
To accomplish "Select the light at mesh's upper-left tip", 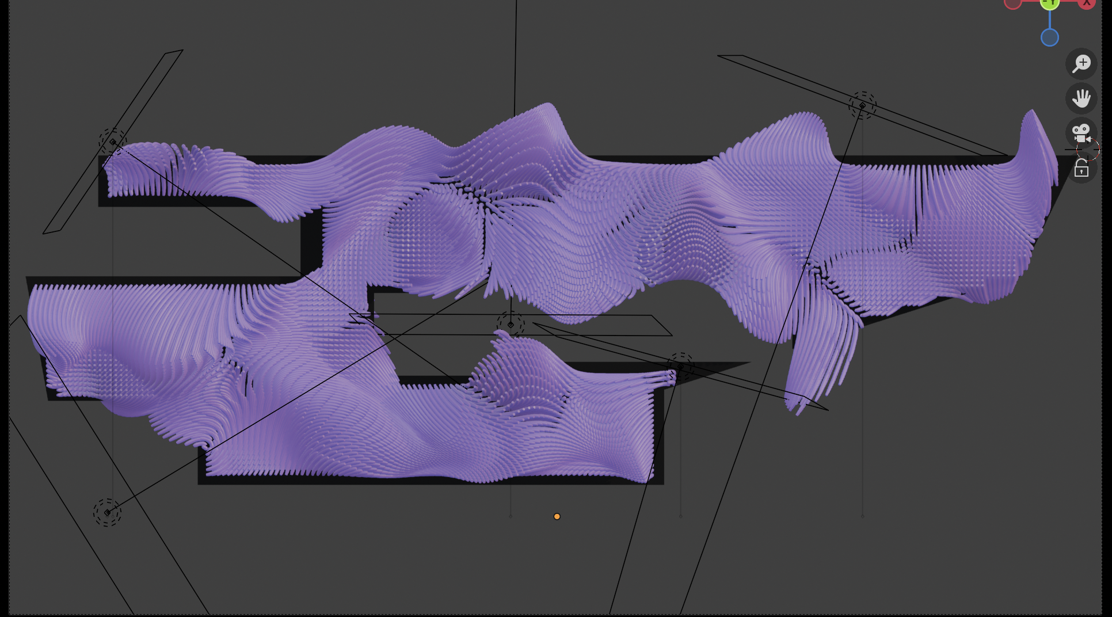I will coord(113,142).
